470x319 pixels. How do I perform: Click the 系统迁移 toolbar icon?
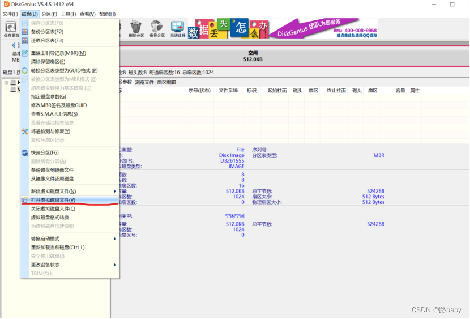coord(178,29)
